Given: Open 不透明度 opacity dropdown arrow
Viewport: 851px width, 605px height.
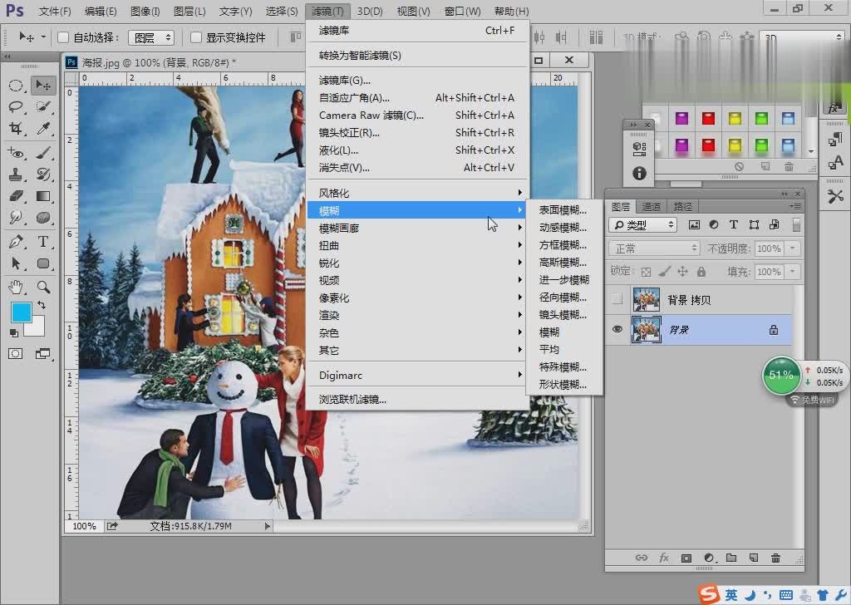Looking at the screenshot, I should (x=793, y=248).
